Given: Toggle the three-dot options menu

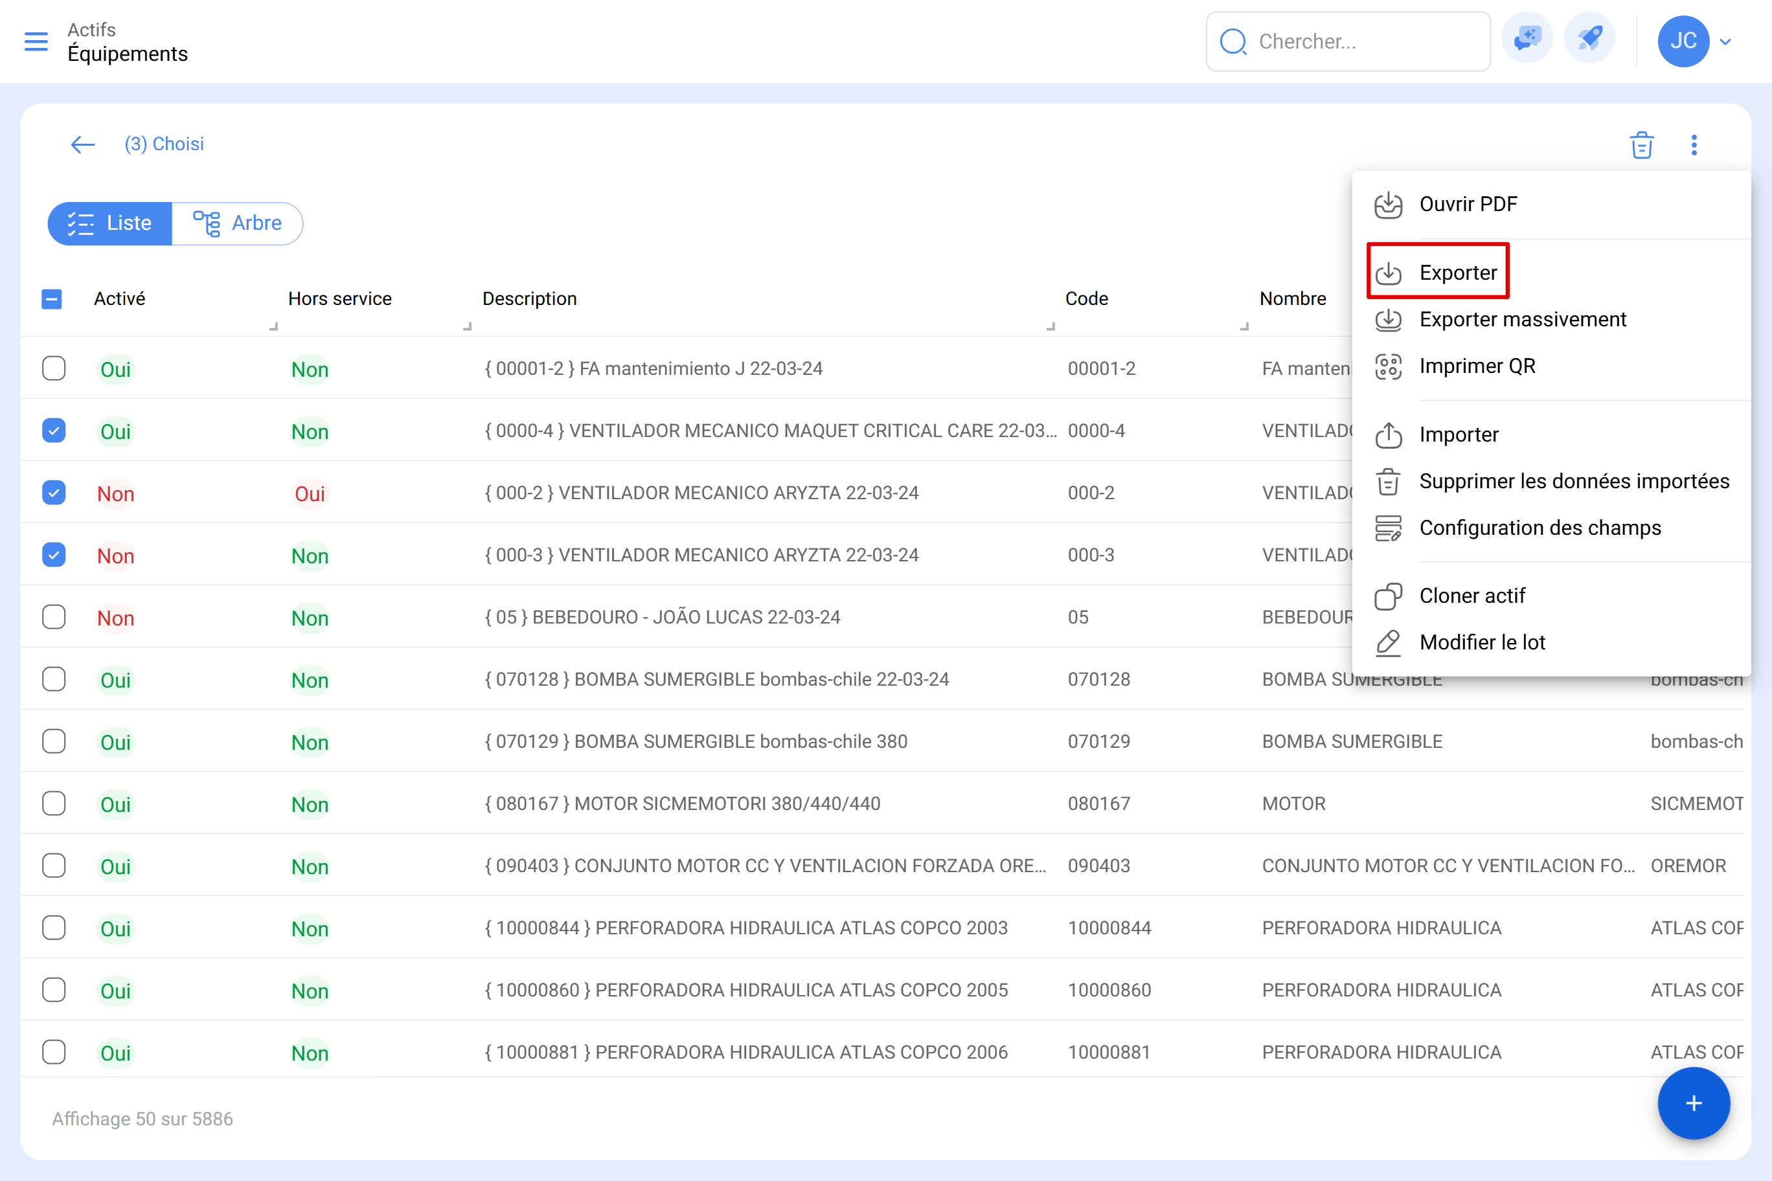Looking at the screenshot, I should [1694, 144].
